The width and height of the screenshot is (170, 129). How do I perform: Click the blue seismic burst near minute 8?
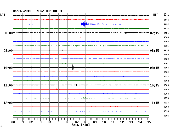click(84, 24)
